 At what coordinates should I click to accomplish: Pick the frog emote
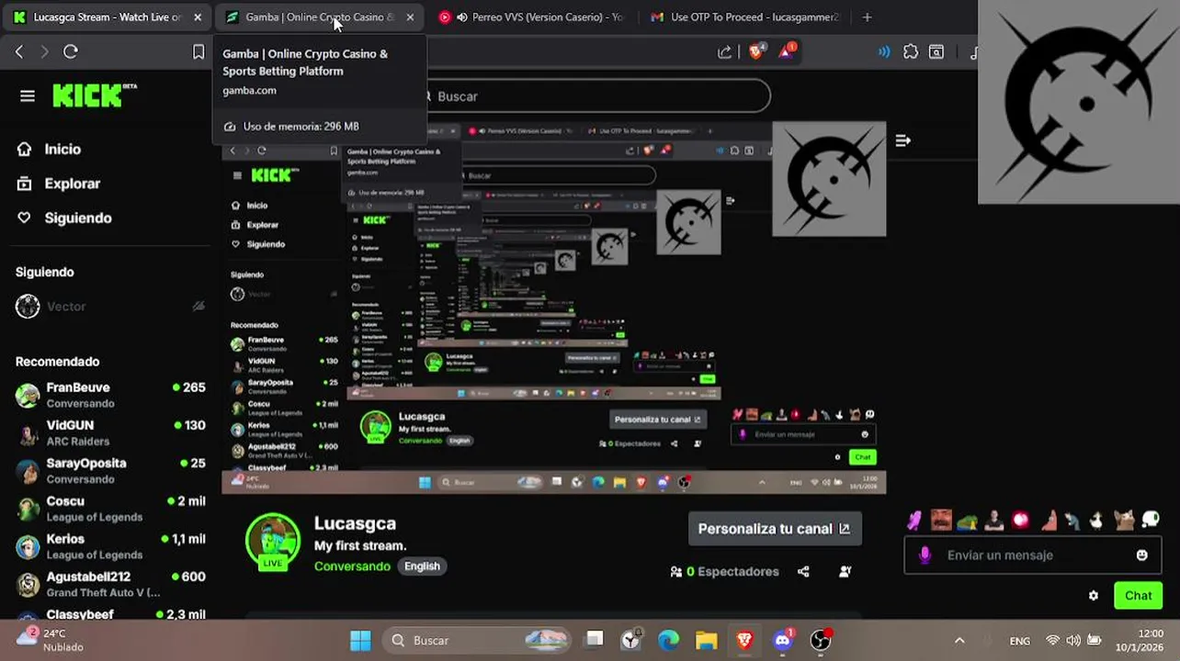point(967,521)
